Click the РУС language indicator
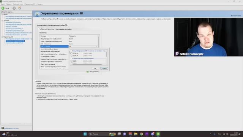 (219, 134)
